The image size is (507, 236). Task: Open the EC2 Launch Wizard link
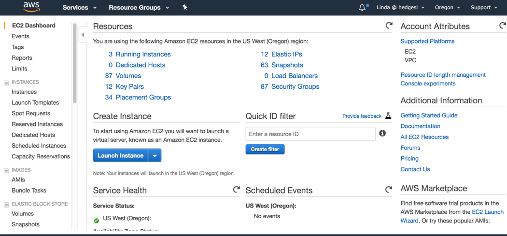488,212
